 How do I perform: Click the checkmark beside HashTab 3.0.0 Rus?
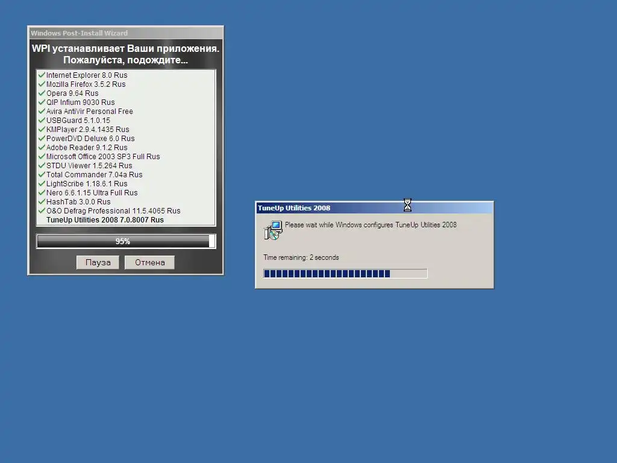(x=42, y=201)
